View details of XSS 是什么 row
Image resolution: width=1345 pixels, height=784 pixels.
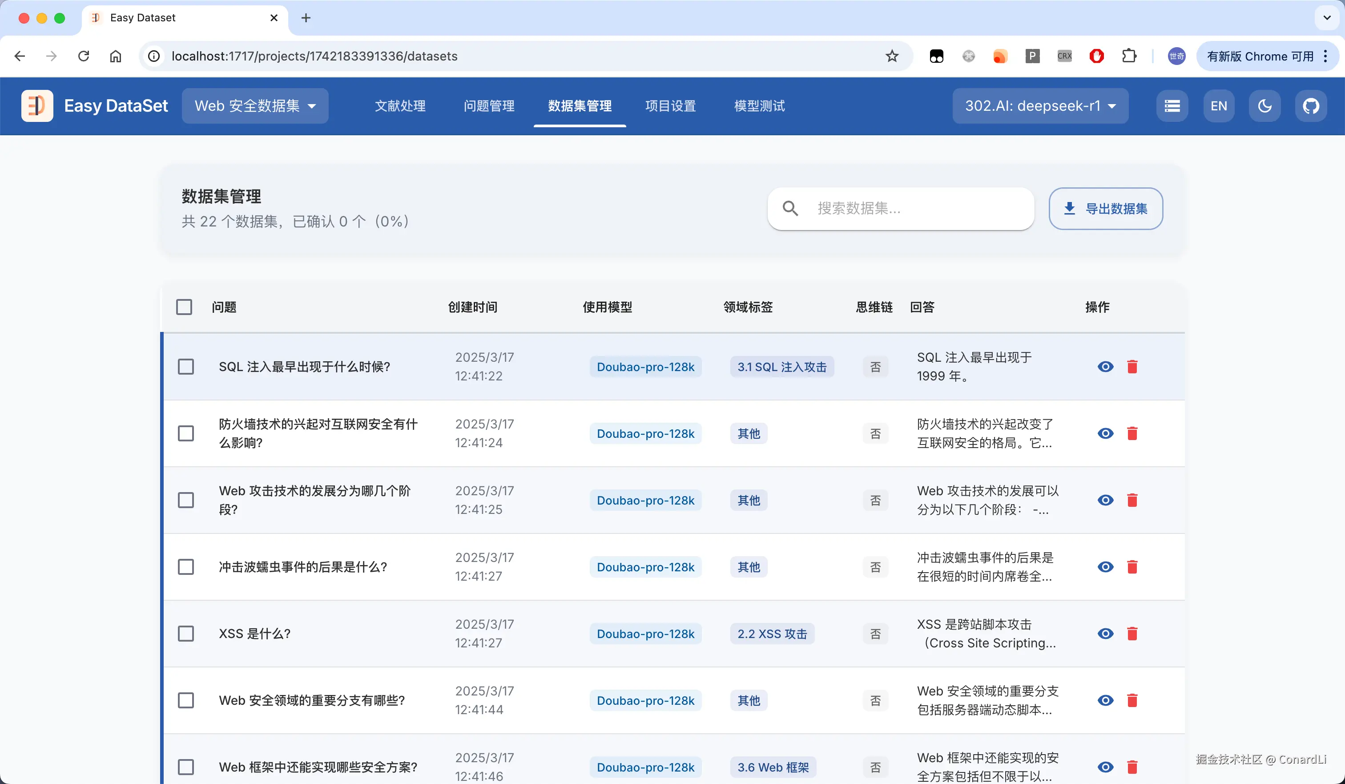[1105, 634]
